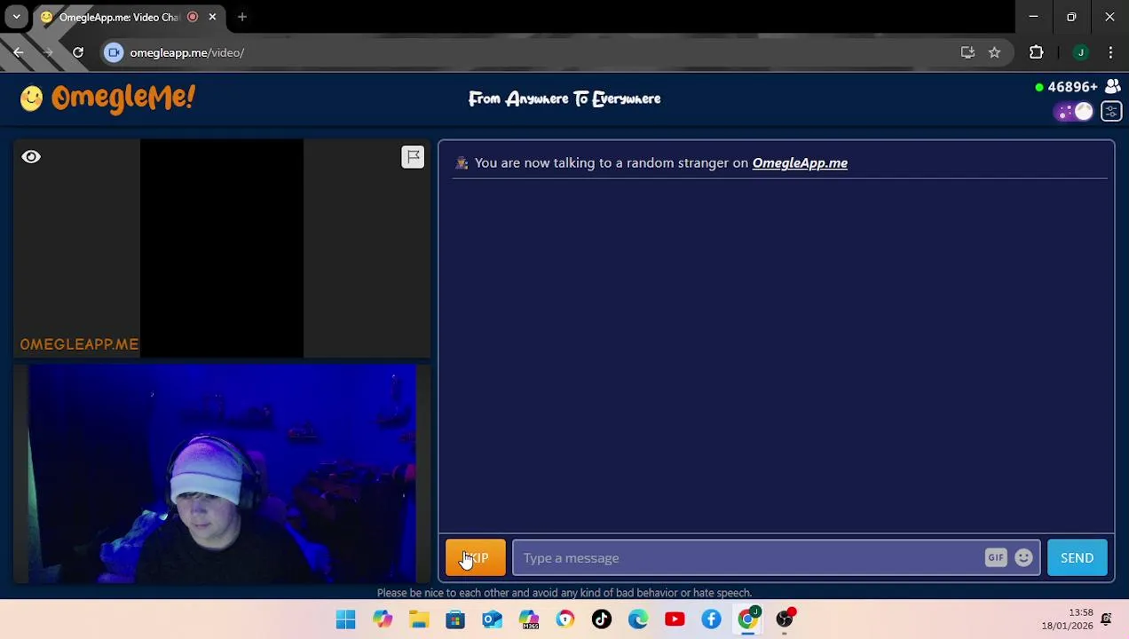Click the online users people icon
The width and height of the screenshot is (1129, 639).
[1112, 87]
